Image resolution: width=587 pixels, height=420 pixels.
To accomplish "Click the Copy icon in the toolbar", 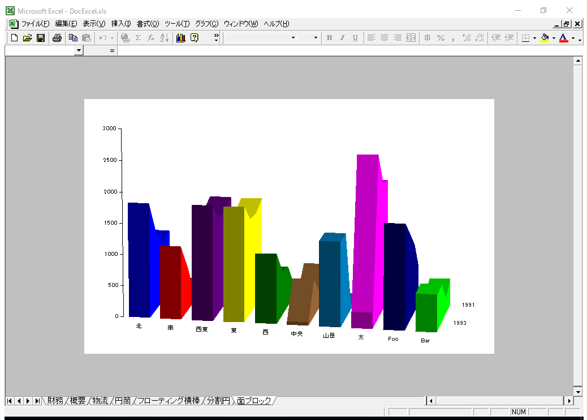I will 73,38.
